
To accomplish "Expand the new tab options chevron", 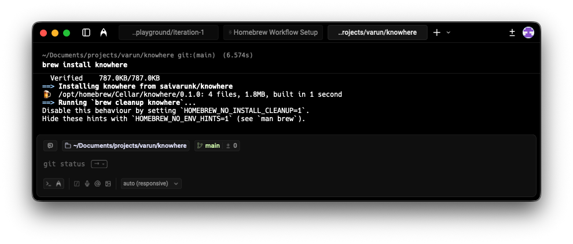I will 449,32.
